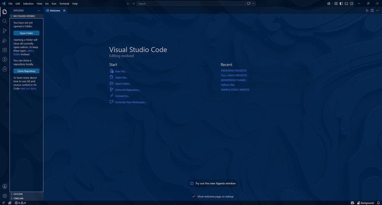Open recent SAMPLE STATIC WEBSITE
Image resolution: width=382 pixels, height=205 pixels.
(235, 90)
